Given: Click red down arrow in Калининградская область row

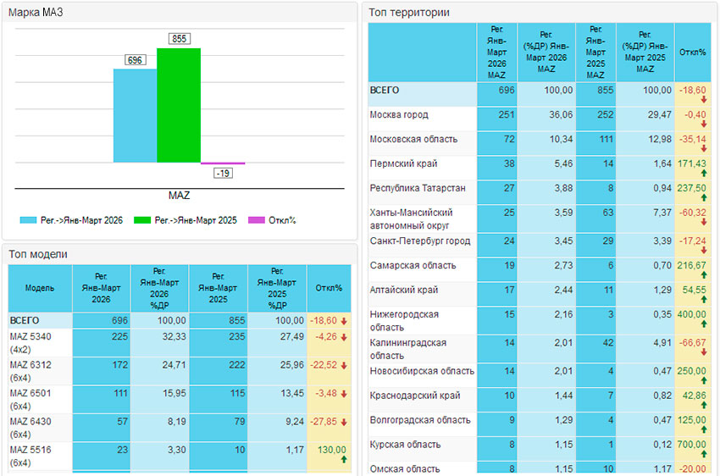Looking at the screenshot, I should pyautogui.click(x=702, y=354).
